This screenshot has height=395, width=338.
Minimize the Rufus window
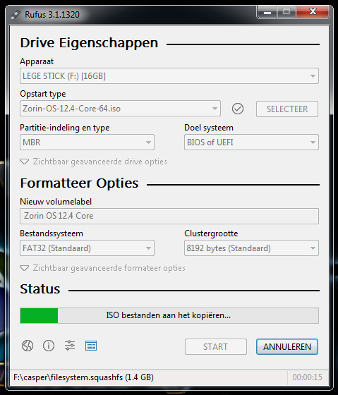267,11
